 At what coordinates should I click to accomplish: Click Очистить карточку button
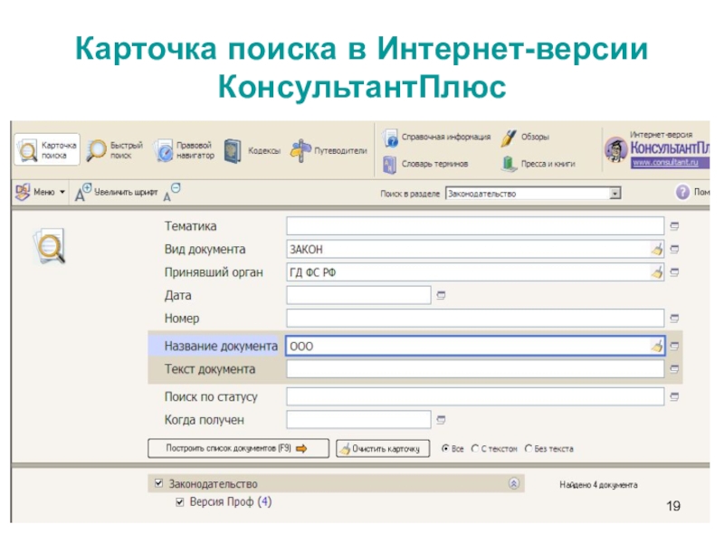383,448
